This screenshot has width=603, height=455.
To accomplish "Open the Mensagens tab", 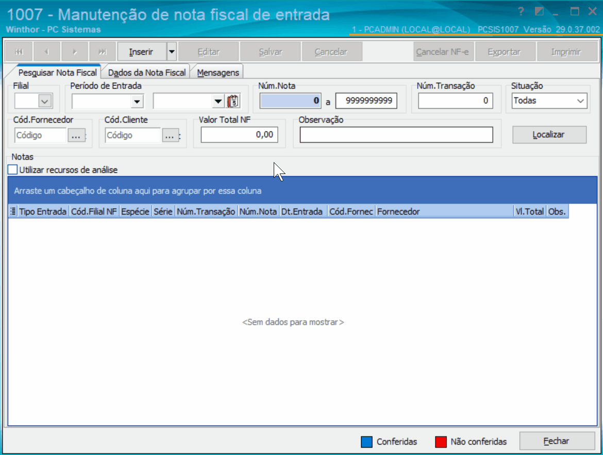I will click(x=217, y=73).
